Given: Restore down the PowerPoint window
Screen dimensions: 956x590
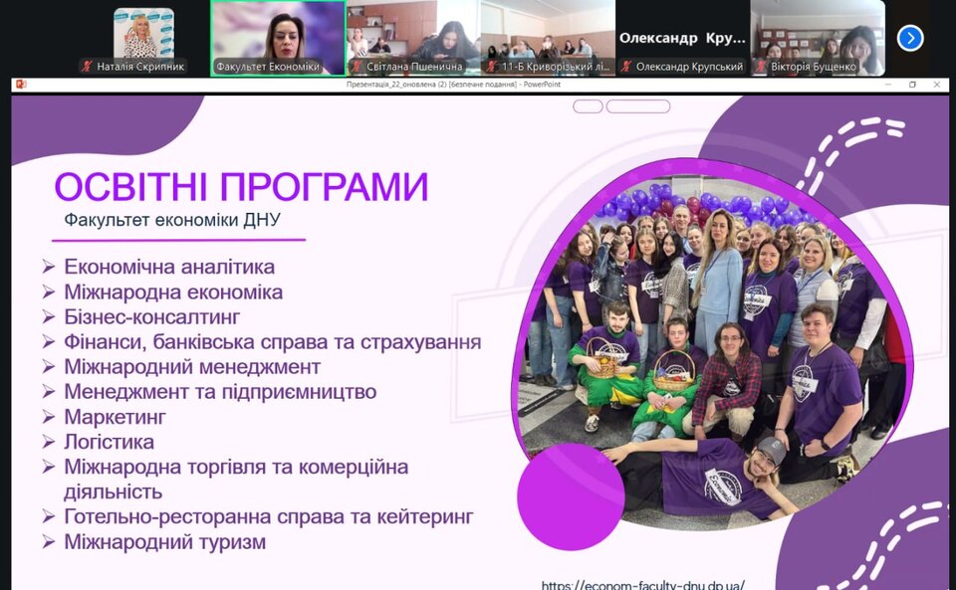Looking at the screenshot, I should (912, 85).
